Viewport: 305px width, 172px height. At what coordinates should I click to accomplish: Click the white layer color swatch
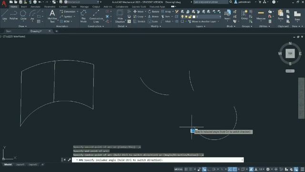point(194,17)
